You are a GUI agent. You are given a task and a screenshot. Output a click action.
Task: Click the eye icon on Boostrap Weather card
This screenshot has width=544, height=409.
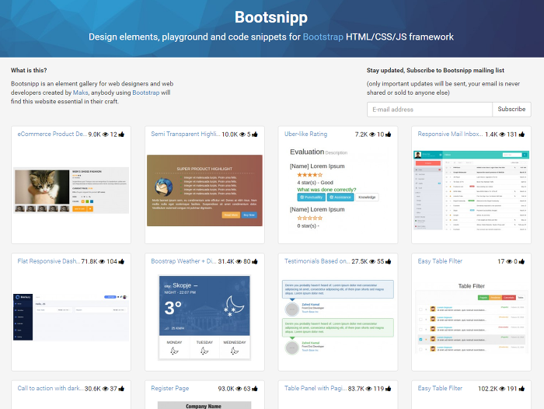(239, 261)
